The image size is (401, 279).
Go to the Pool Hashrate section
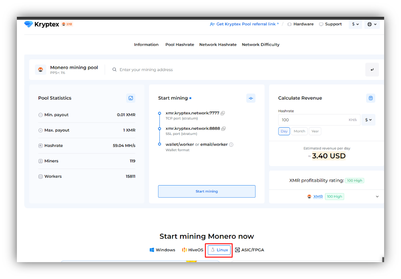(x=180, y=45)
